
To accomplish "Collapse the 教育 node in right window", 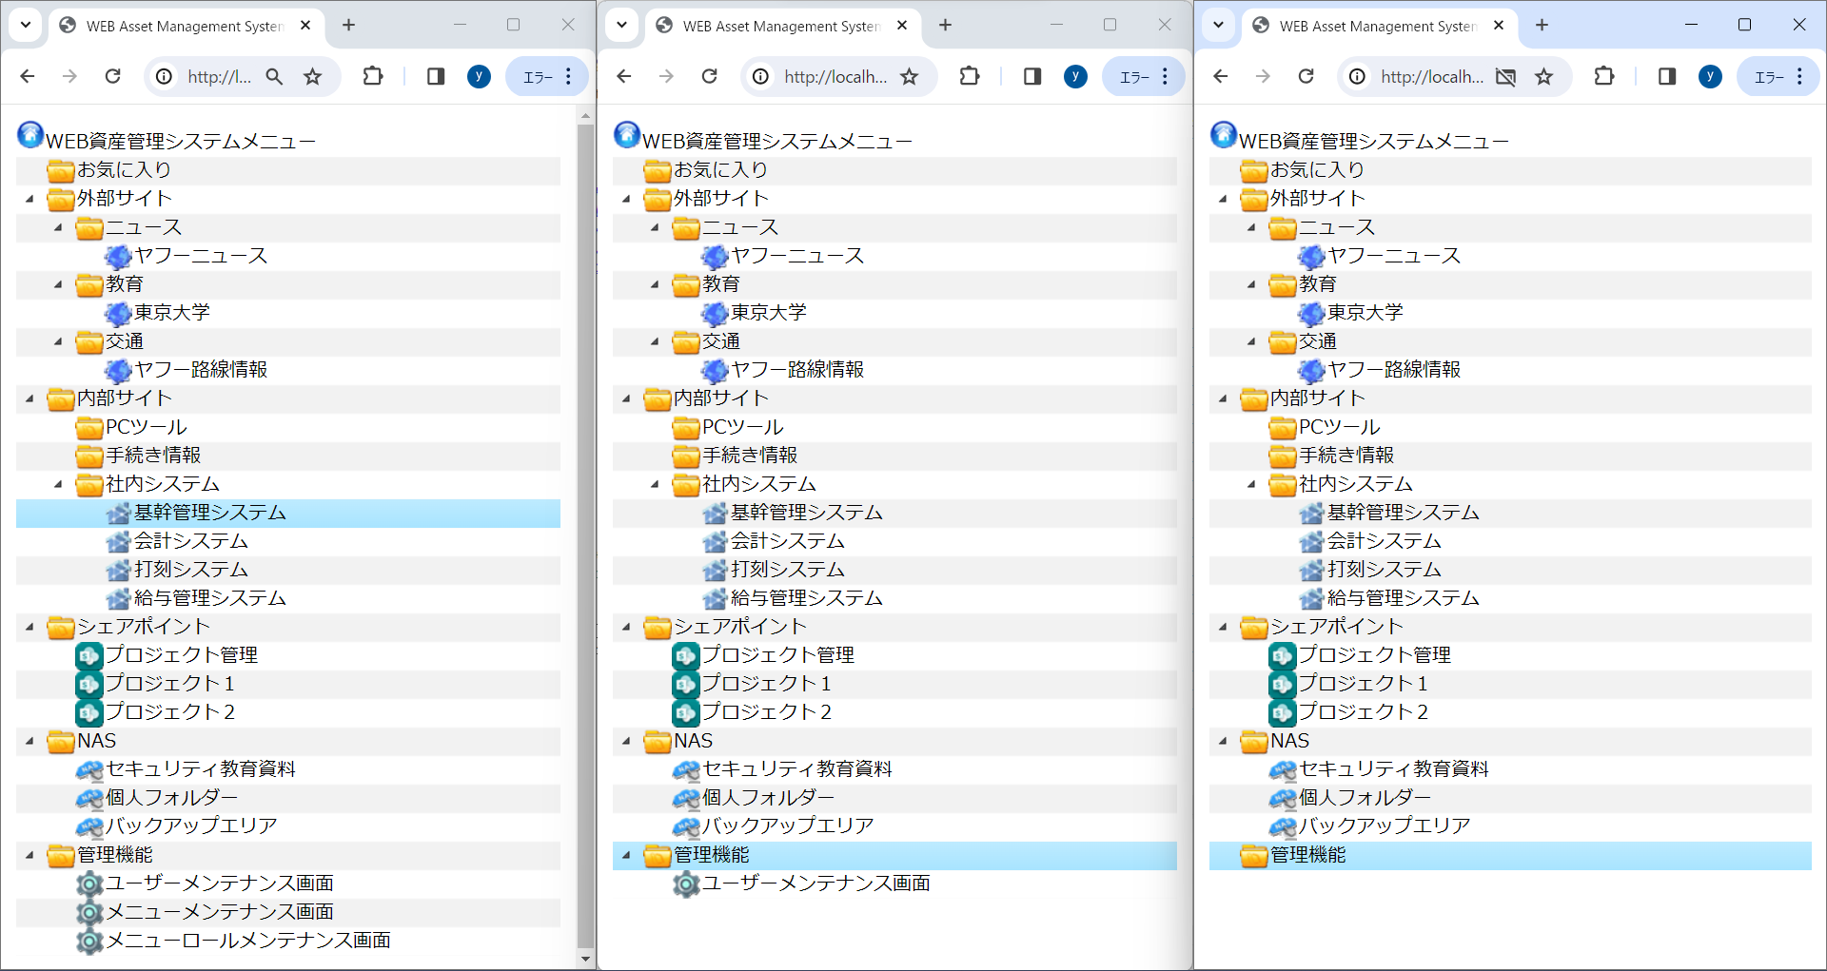I will [1251, 285].
